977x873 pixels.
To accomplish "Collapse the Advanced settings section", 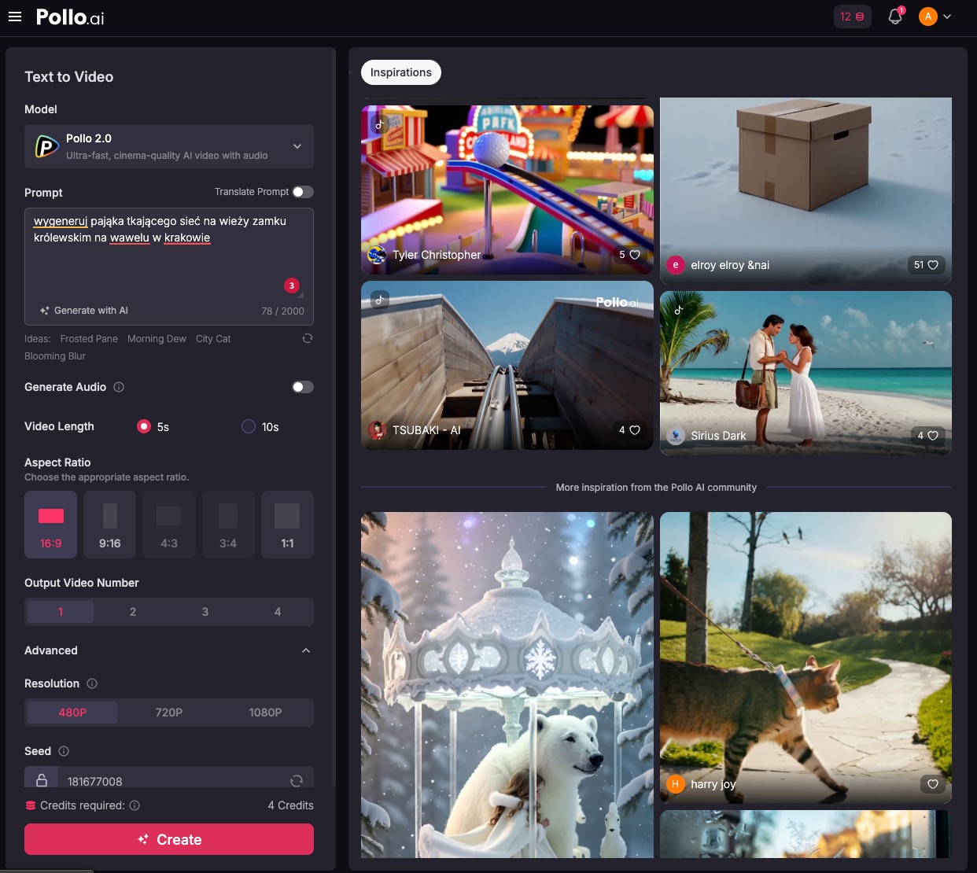I will (305, 650).
